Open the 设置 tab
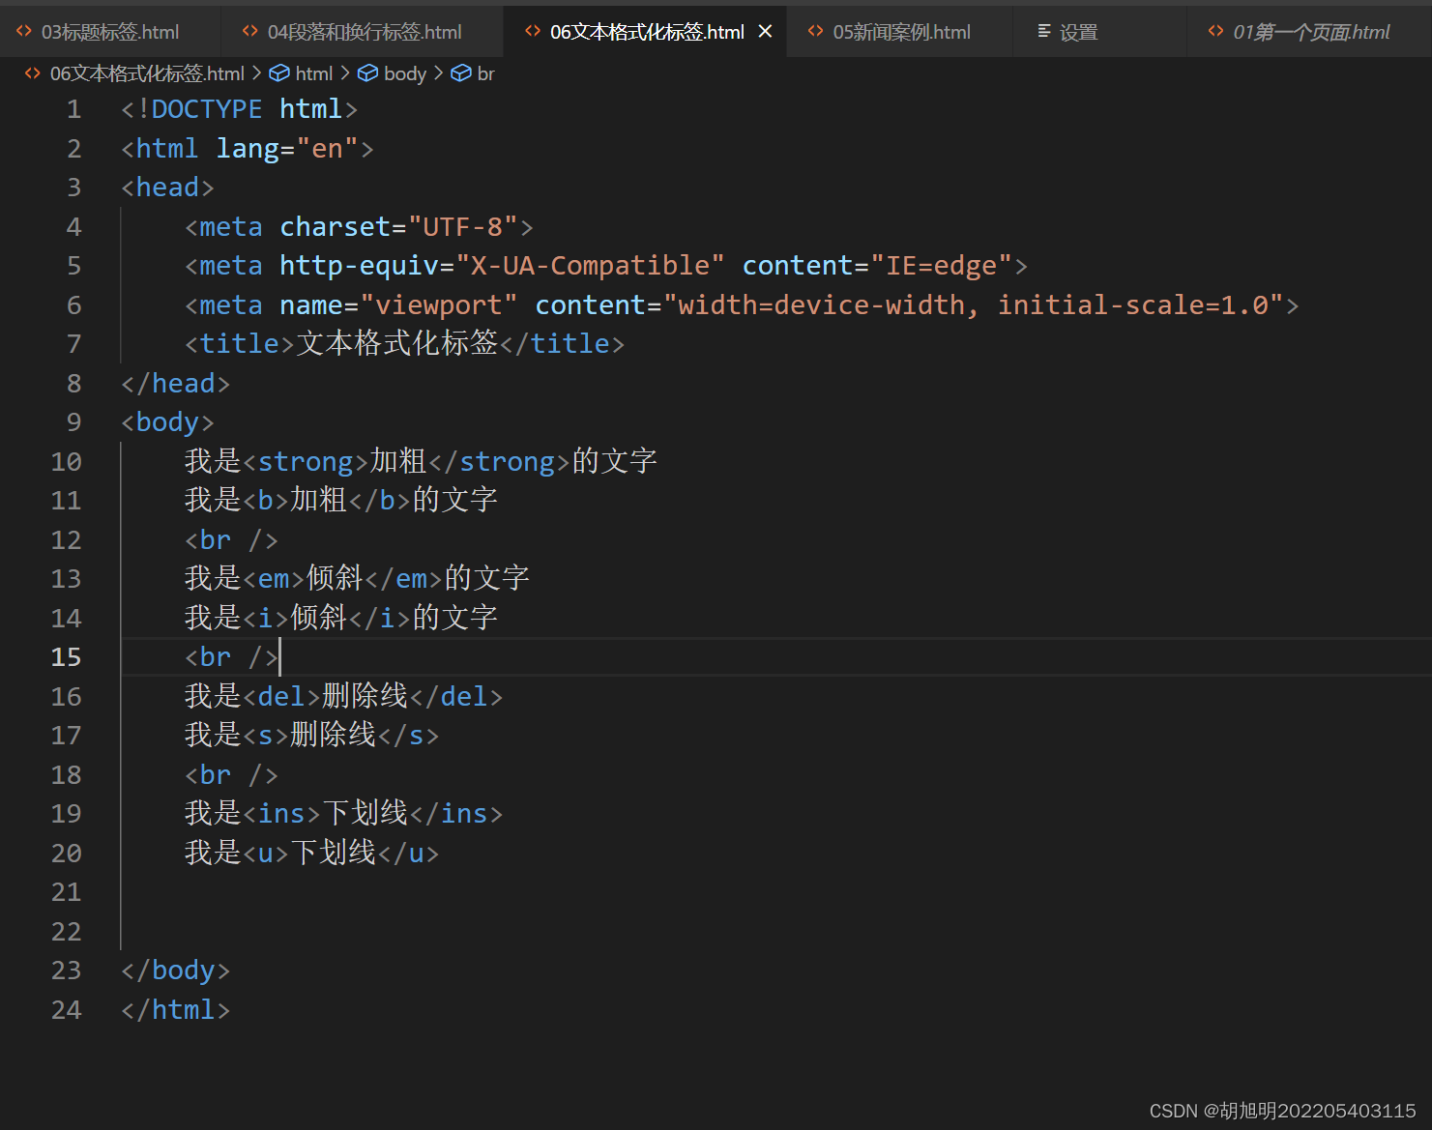Image resolution: width=1432 pixels, height=1130 pixels. (1078, 31)
